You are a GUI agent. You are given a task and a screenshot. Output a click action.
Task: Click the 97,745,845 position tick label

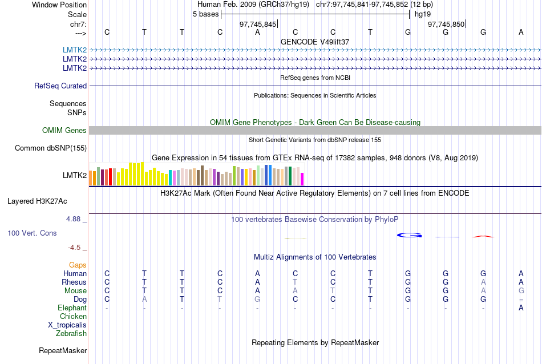click(x=258, y=24)
